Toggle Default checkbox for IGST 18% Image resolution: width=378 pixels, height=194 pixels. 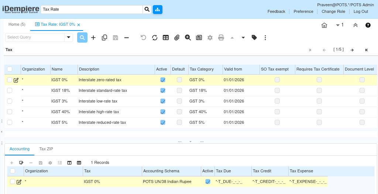click(x=179, y=90)
